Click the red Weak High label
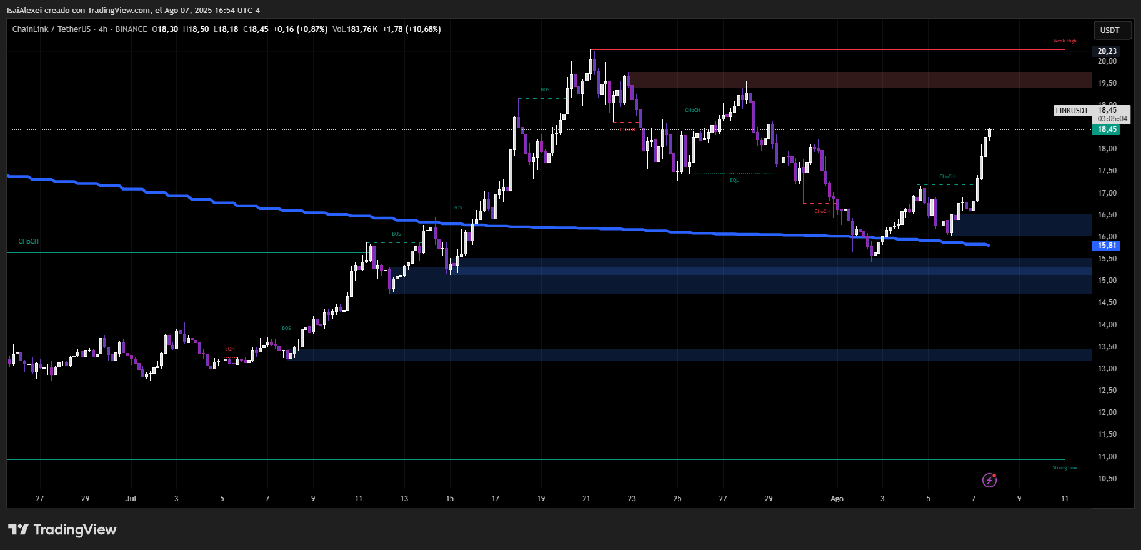The image size is (1141, 550). point(1064,41)
